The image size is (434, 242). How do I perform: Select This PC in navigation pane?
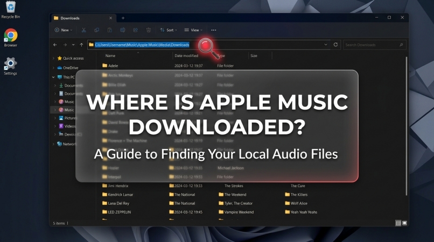[66, 77]
